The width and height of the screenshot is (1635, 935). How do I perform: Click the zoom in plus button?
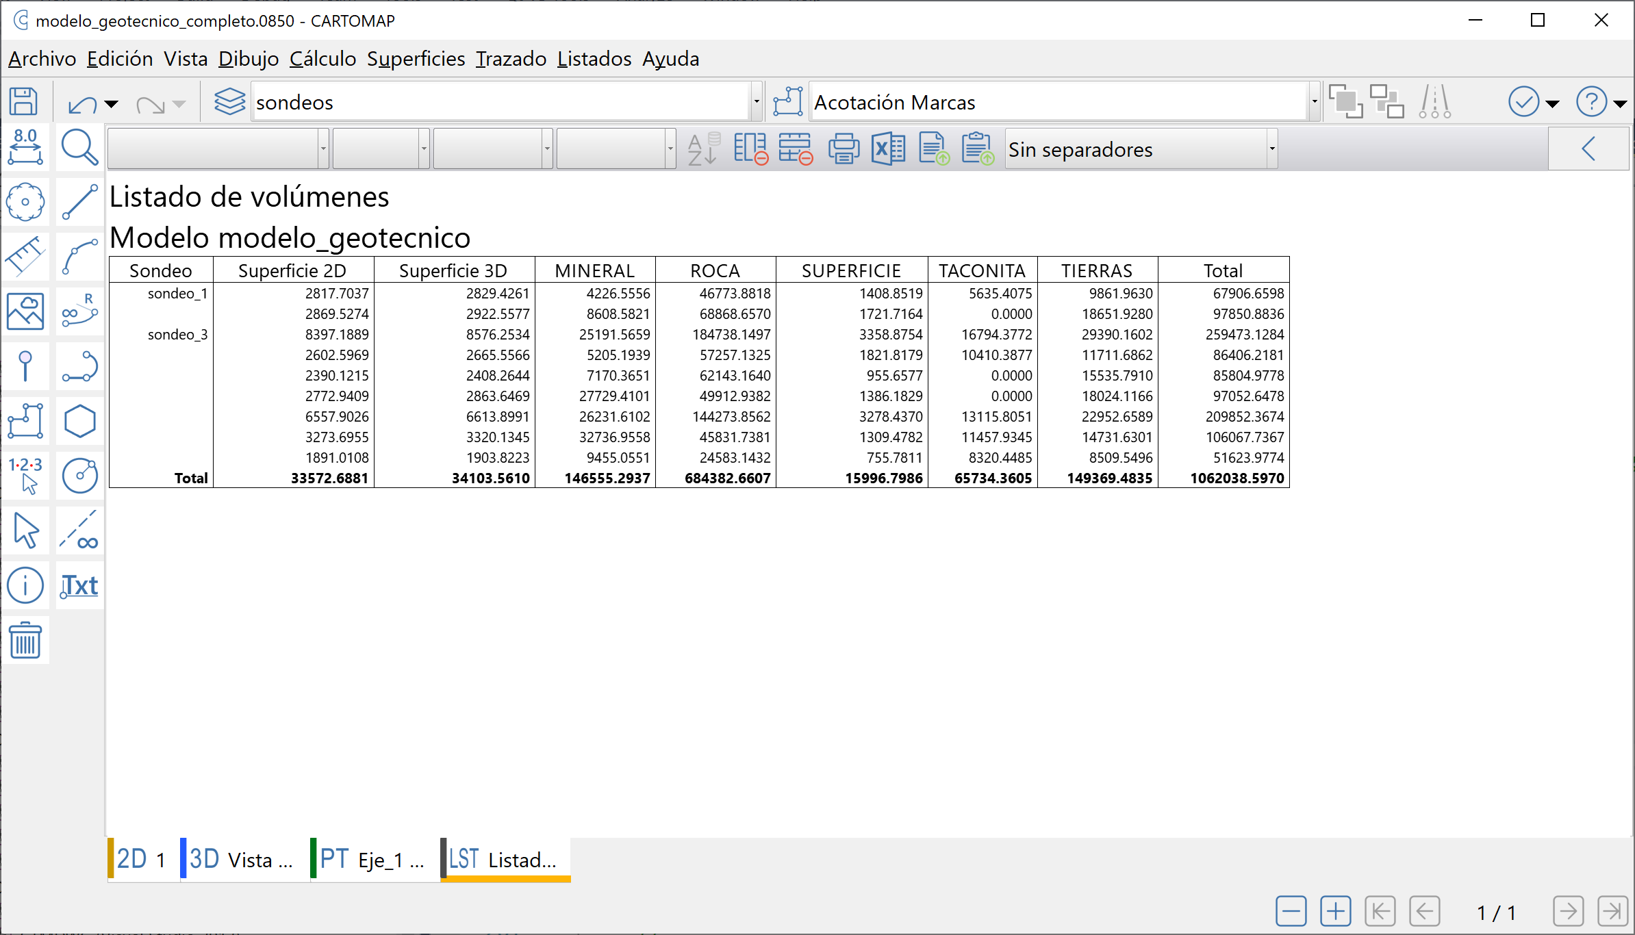[1335, 911]
